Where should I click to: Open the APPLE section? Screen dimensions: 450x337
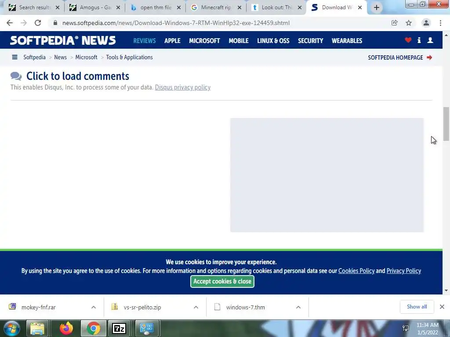[172, 41]
